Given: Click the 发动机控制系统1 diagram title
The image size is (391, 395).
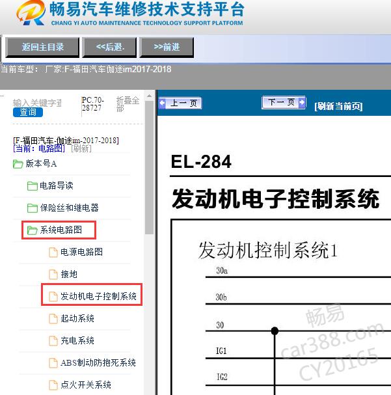Looking at the screenshot, I should [x=267, y=250].
